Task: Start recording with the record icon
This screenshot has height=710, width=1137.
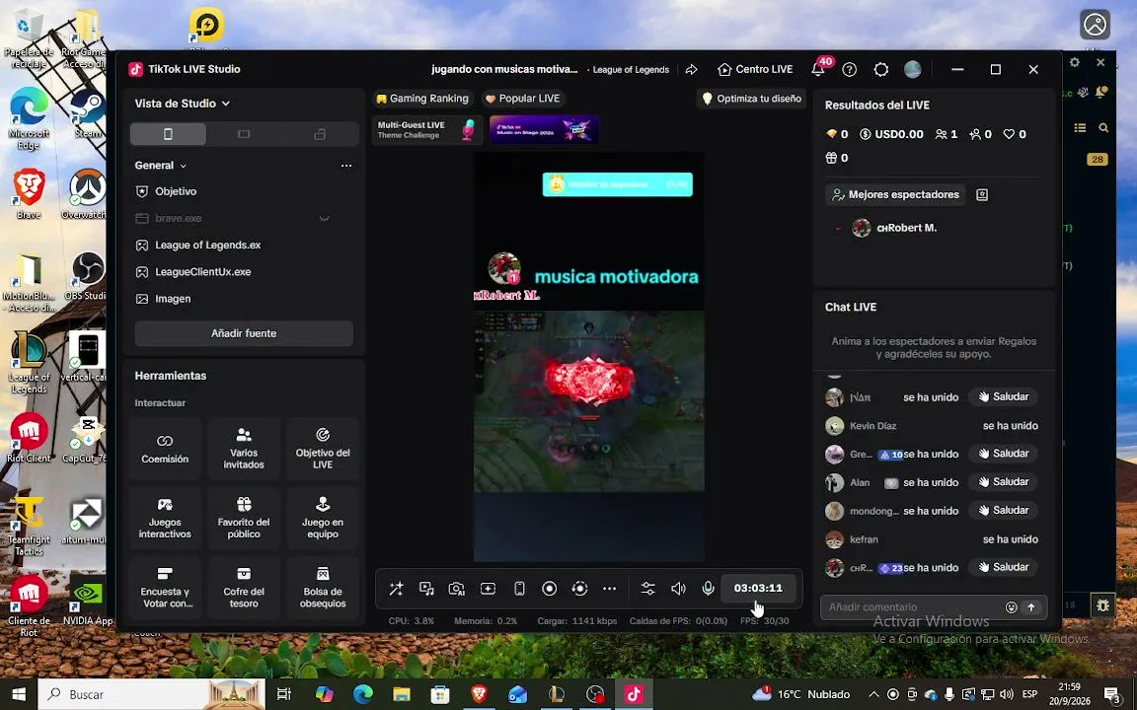Action: point(550,589)
